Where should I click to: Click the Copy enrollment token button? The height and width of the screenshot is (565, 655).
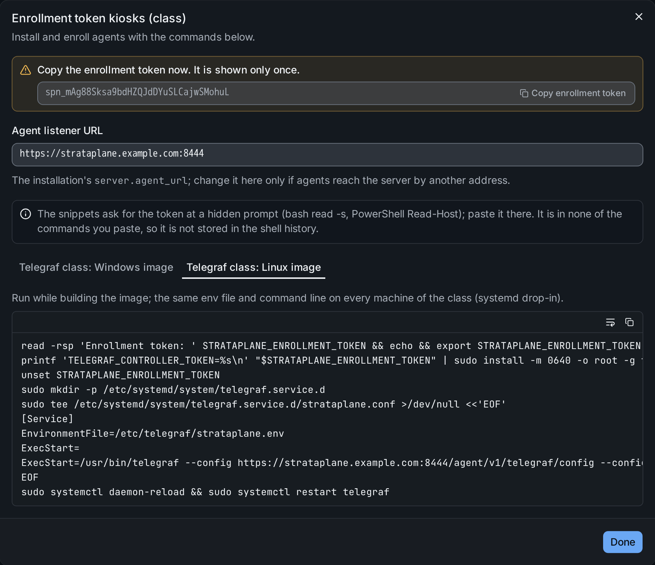pyautogui.click(x=573, y=93)
